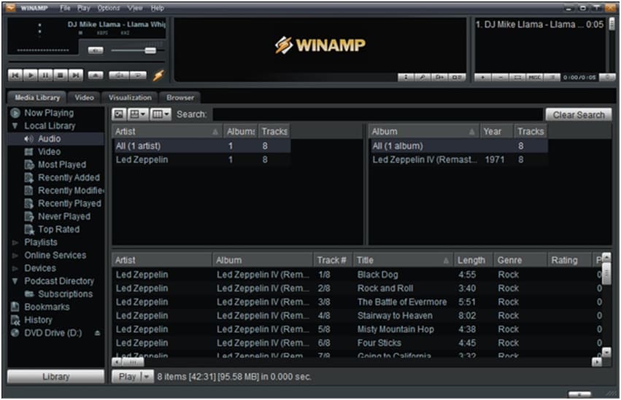The height and width of the screenshot is (400, 621).
Task: Sort tracks by the Length column header
Action: [x=473, y=260]
